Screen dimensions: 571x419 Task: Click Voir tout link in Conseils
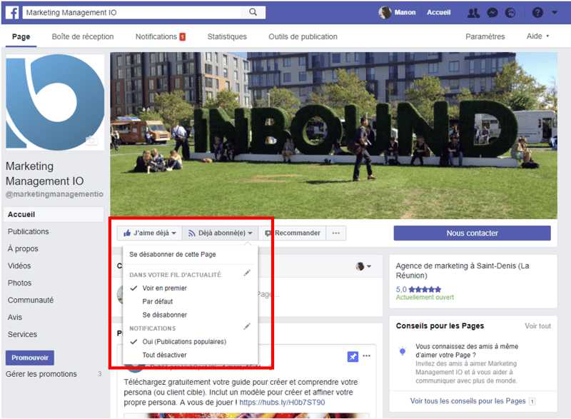click(x=537, y=325)
